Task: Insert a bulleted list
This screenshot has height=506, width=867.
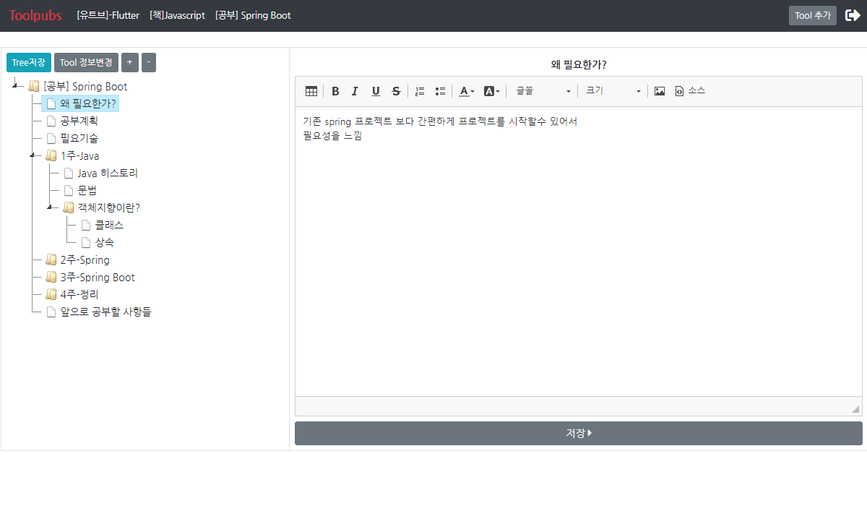Action: pos(440,91)
